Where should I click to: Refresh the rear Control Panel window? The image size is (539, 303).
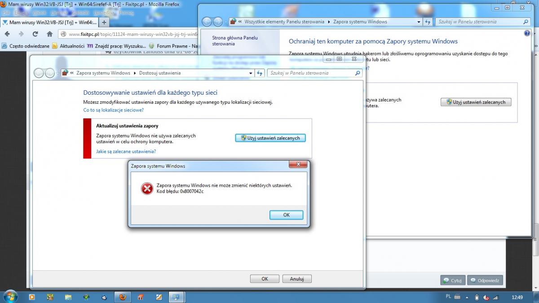pyautogui.click(x=428, y=22)
